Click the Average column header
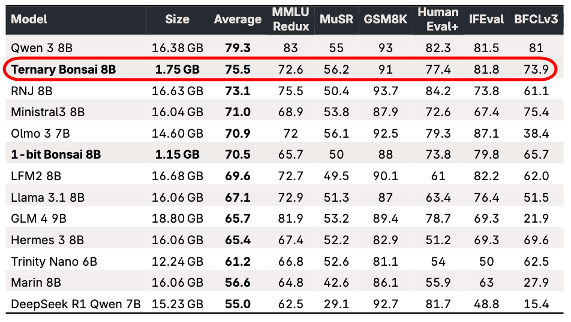This screenshot has height=322, width=571. tap(238, 19)
